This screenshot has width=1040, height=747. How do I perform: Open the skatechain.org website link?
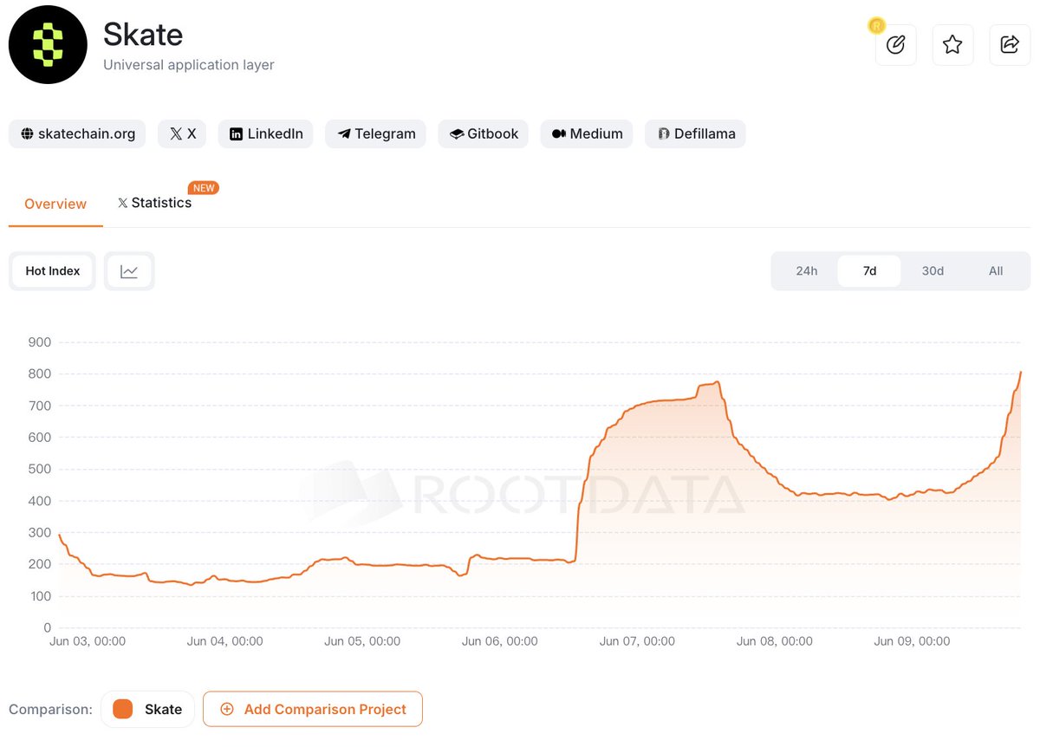78,133
